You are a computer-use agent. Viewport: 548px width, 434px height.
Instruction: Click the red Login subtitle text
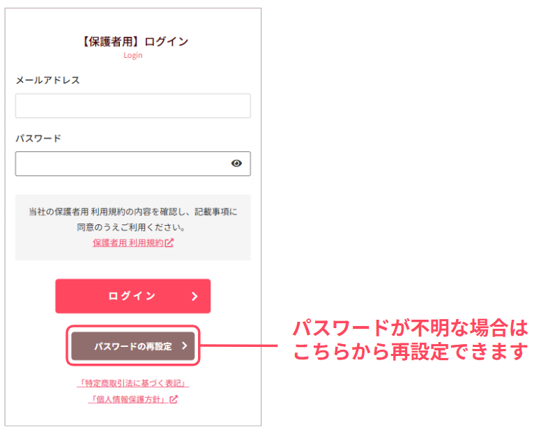[x=132, y=55]
